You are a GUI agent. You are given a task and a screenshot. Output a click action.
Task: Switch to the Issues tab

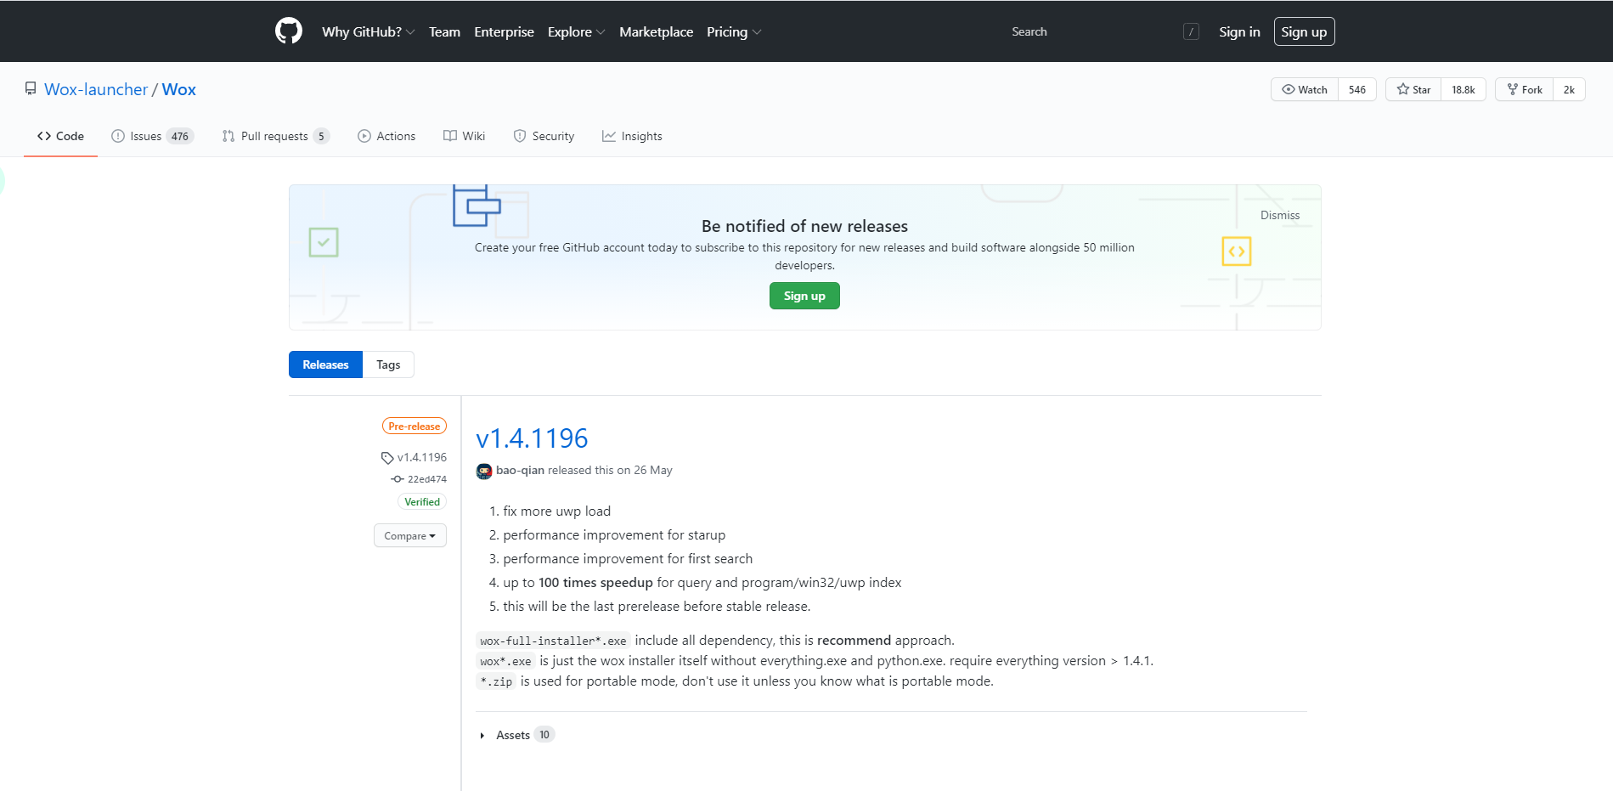point(153,136)
